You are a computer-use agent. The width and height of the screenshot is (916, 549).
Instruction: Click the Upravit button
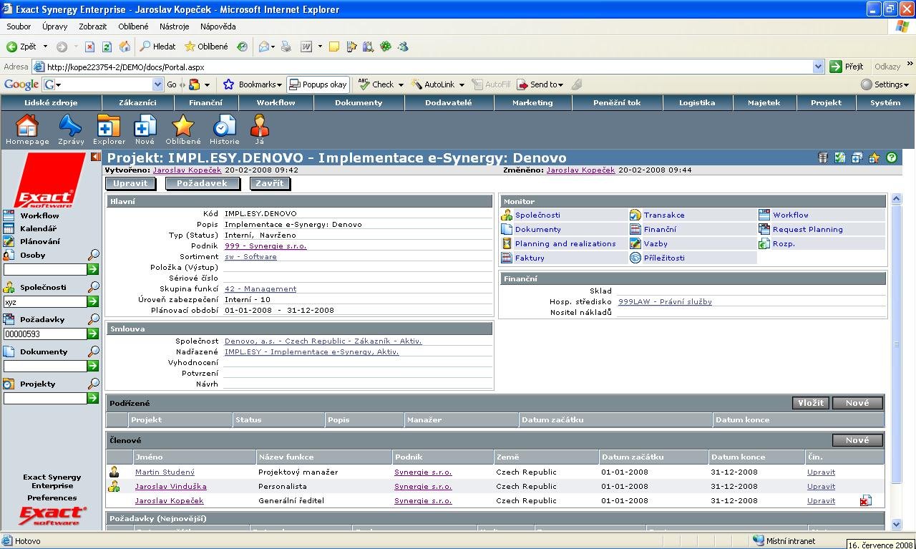pos(130,183)
